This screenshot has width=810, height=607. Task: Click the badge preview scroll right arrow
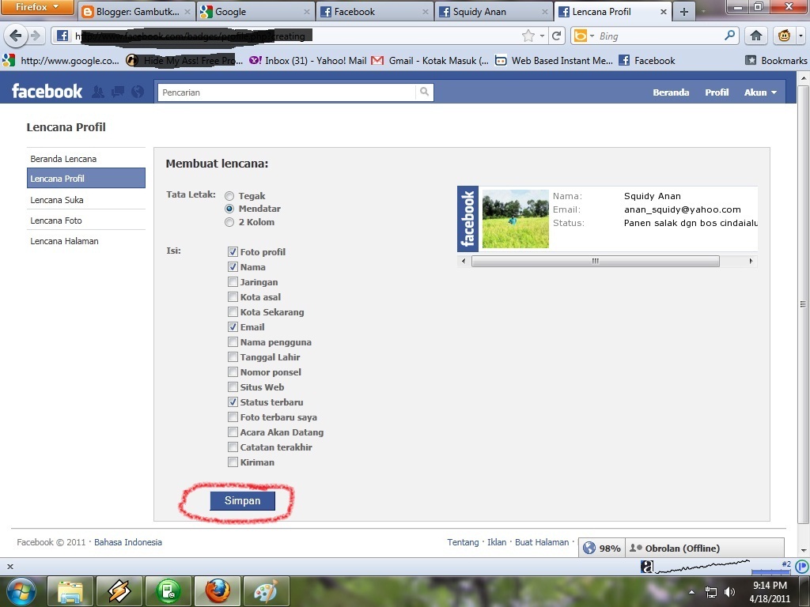pyautogui.click(x=751, y=261)
